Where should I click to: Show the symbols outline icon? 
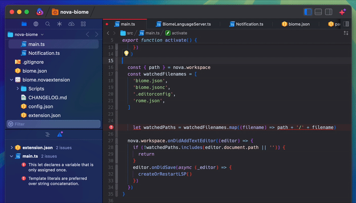[x=48, y=134]
